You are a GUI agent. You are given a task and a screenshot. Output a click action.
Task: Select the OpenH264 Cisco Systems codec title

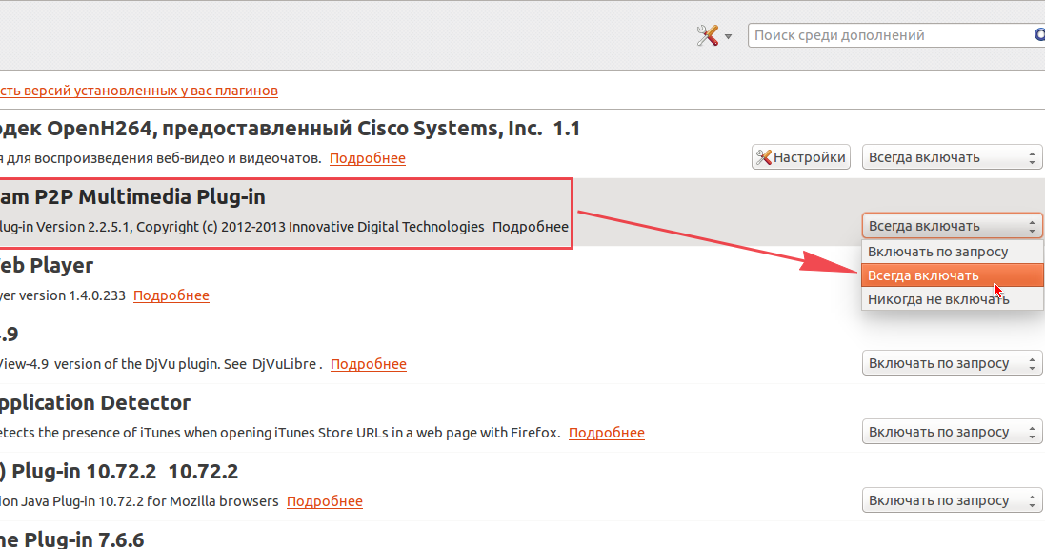pyautogui.click(x=290, y=128)
